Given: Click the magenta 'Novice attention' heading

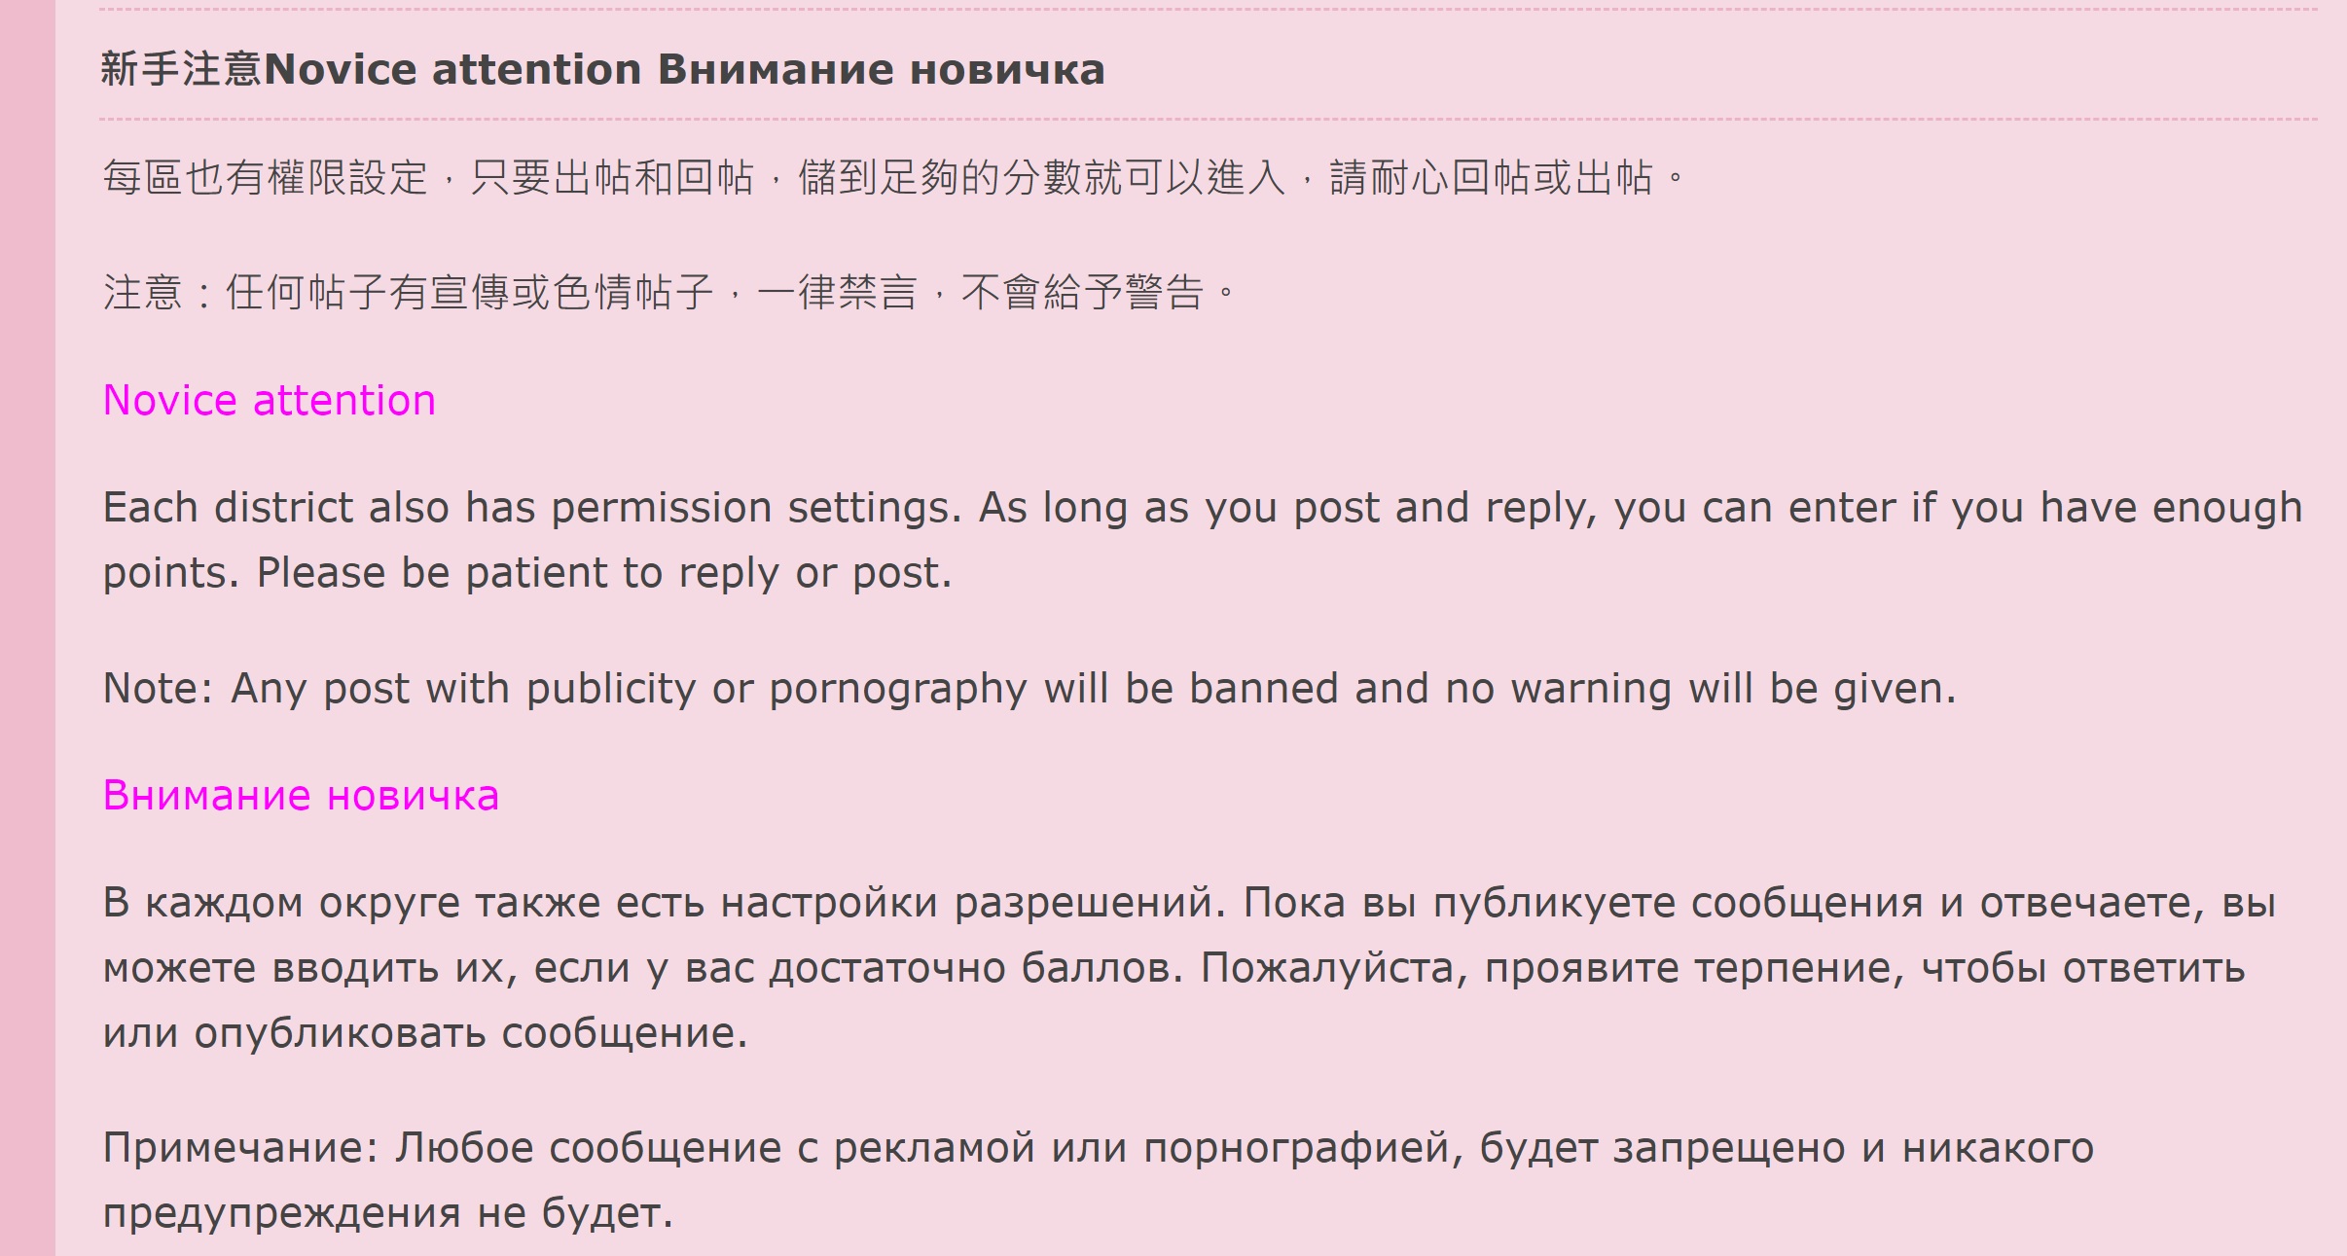Looking at the screenshot, I should (270, 400).
